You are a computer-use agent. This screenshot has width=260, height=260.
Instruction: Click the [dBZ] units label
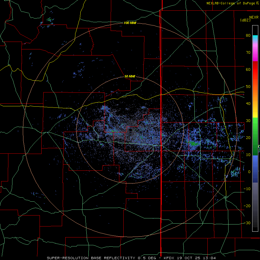tap(245, 20)
